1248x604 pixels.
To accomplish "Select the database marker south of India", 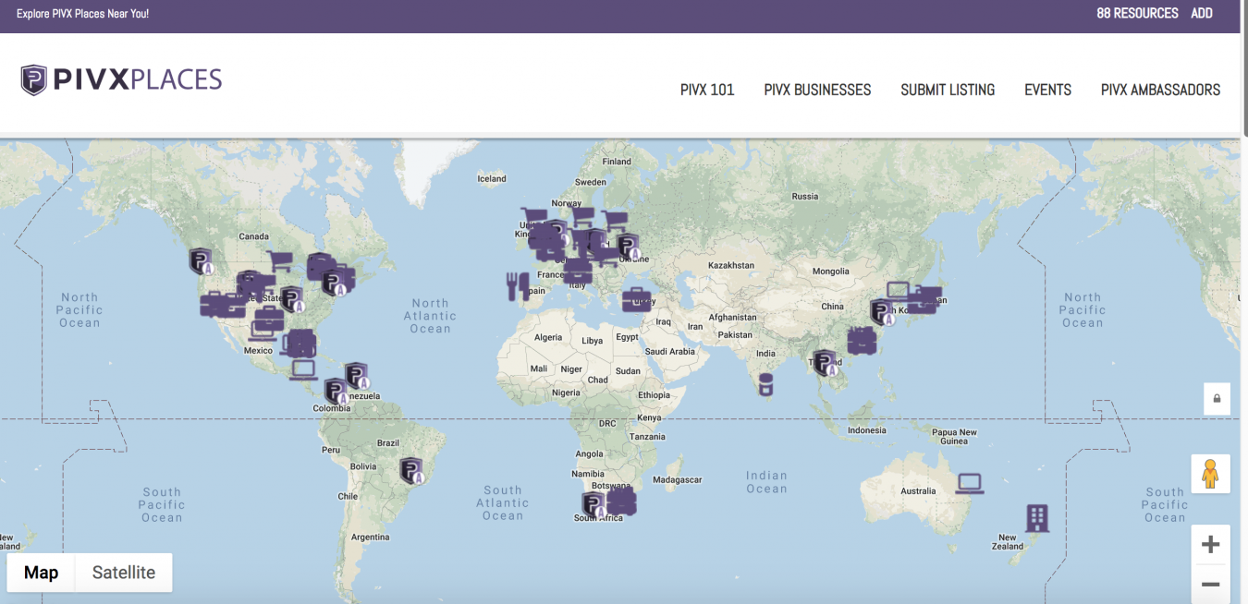I will click(765, 385).
